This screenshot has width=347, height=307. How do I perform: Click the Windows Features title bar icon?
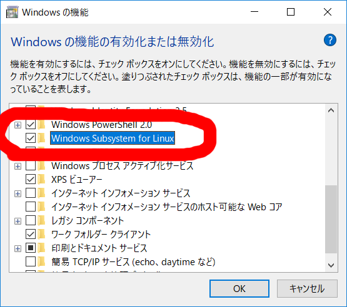12,12
